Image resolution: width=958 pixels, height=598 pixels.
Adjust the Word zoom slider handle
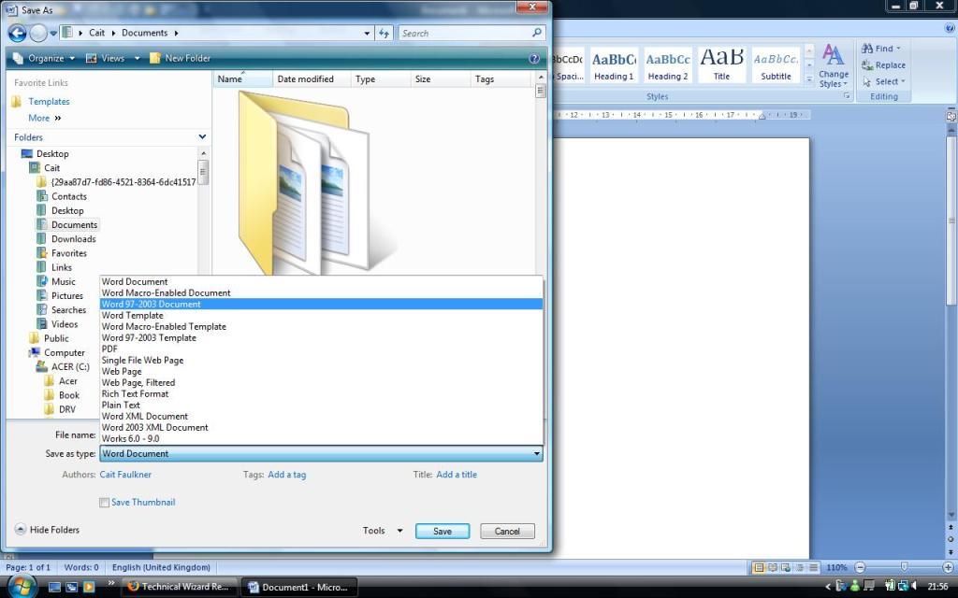(x=905, y=567)
